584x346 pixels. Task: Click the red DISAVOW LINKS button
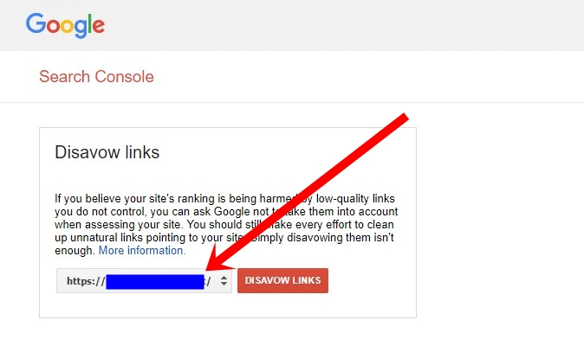click(282, 280)
